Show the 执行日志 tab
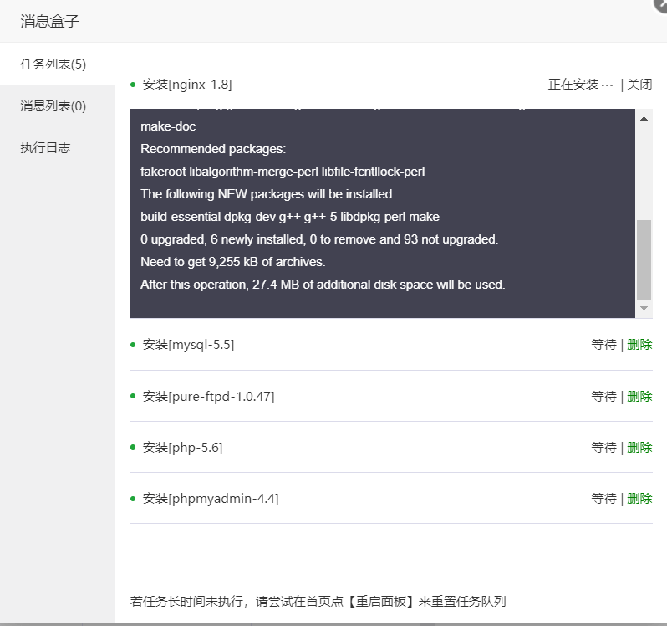 [x=46, y=148]
